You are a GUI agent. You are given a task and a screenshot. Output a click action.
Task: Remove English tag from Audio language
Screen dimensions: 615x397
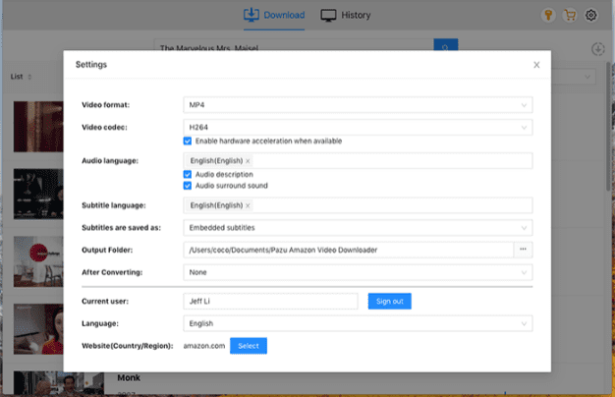click(x=248, y=161)
